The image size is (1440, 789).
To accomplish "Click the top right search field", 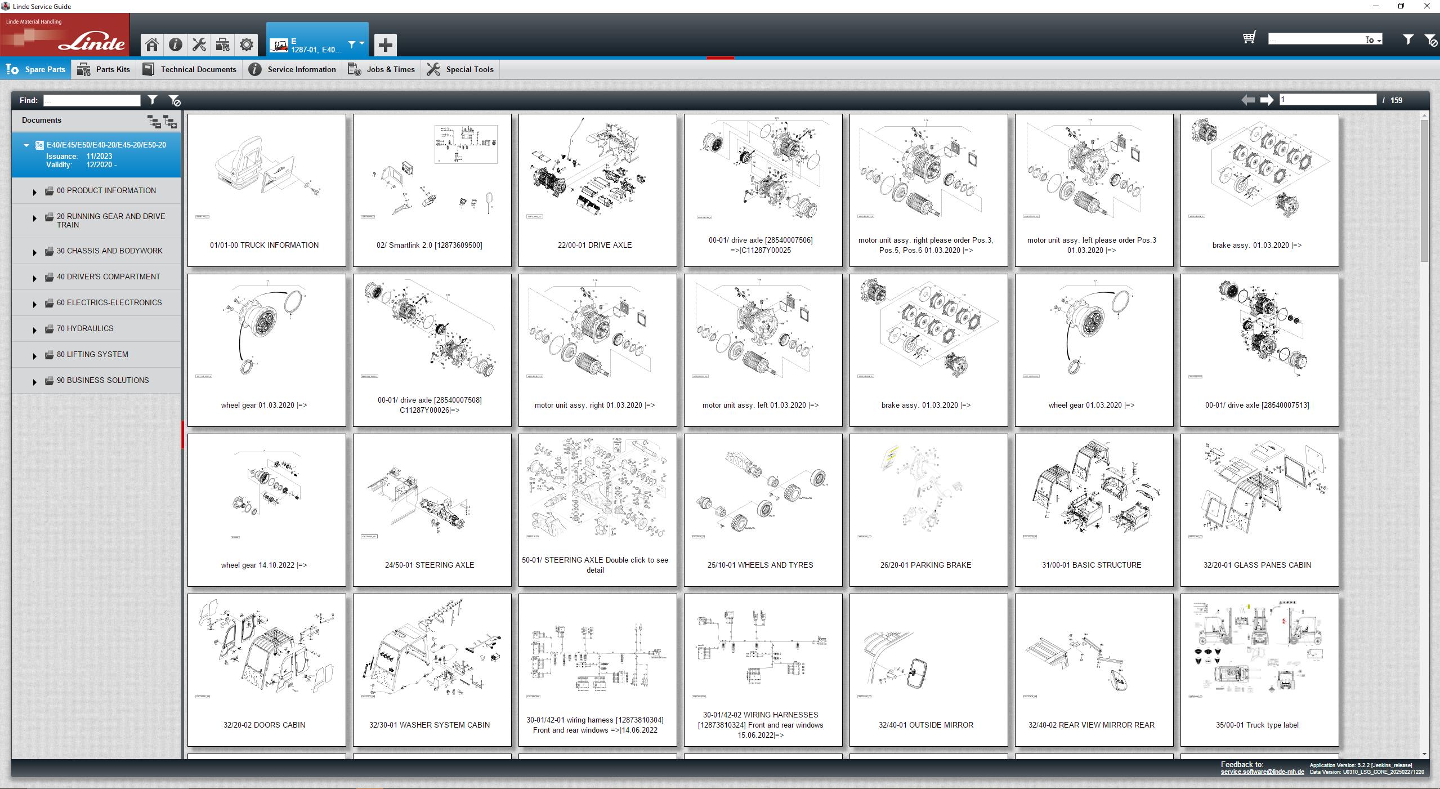I will pyautogui.click(x=1316, y=39).
